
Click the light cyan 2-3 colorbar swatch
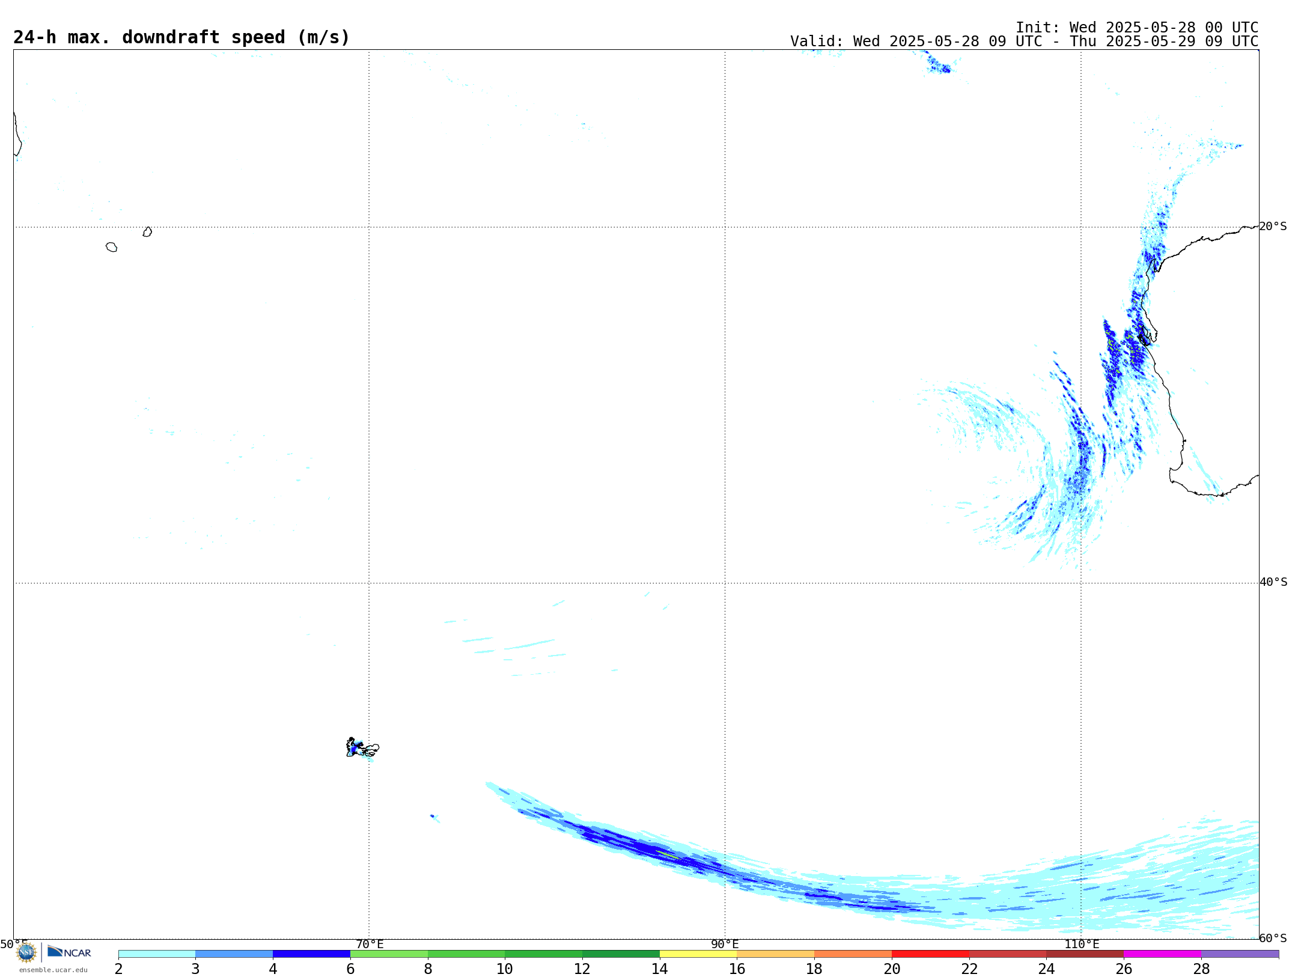coord(157,954)
